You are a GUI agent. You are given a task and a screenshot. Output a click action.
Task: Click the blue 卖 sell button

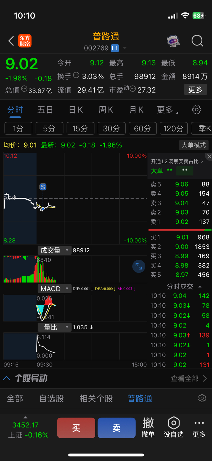coord(116,428)
